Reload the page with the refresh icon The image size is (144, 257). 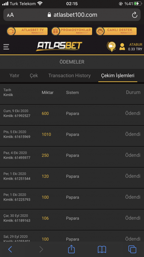pos(135,15)
